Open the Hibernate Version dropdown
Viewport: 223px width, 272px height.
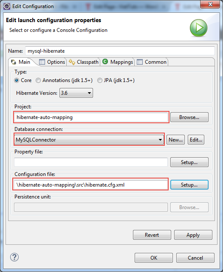76,93
